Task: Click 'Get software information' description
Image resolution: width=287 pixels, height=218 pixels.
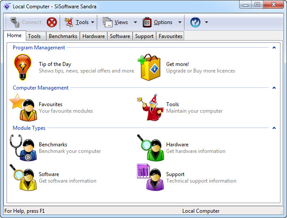Action: 68,181
